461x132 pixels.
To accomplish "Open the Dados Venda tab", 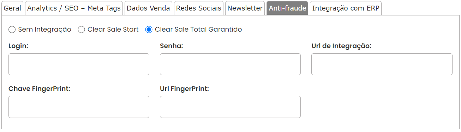I will 148,8.
